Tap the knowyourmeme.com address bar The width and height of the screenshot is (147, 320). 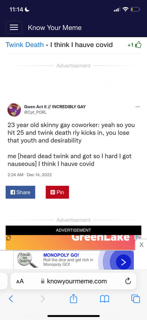73,281
